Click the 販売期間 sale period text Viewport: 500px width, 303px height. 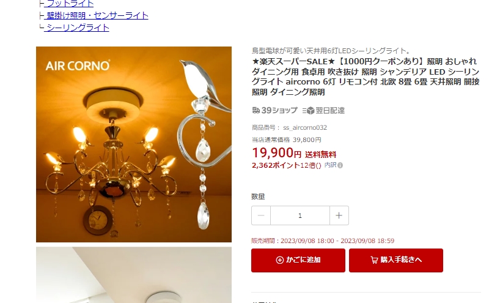323,241
